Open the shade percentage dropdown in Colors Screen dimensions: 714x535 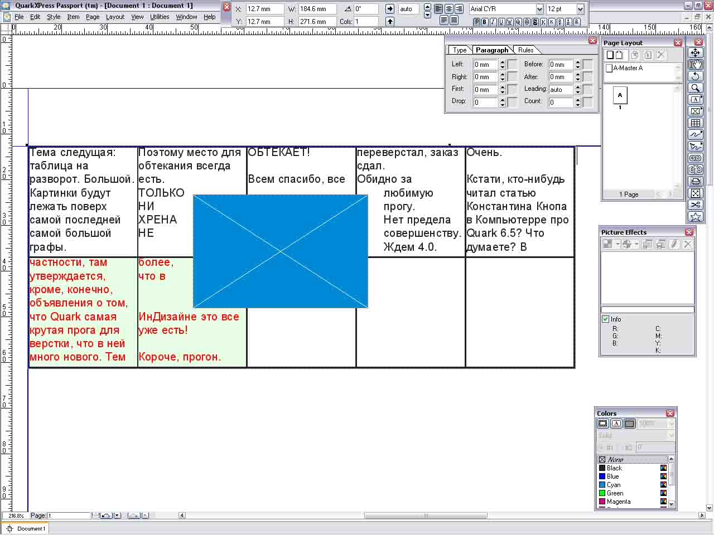pyautogui.click(x=671, y=424)
